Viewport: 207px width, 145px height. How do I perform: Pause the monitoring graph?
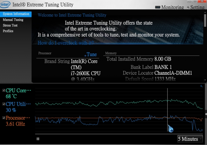pyautogui.click(x=38, y=139)
